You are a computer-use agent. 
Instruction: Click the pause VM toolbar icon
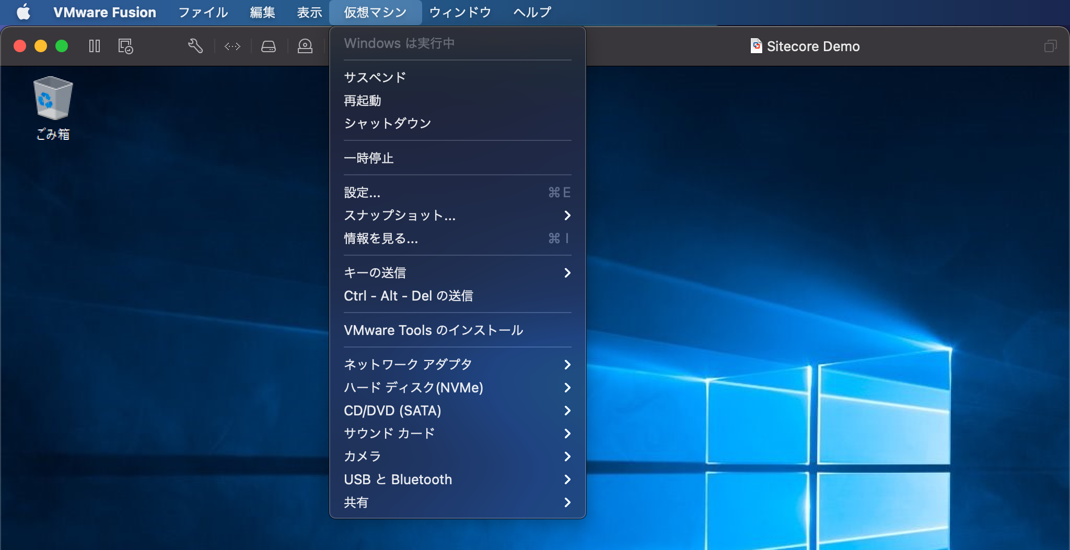95,46
